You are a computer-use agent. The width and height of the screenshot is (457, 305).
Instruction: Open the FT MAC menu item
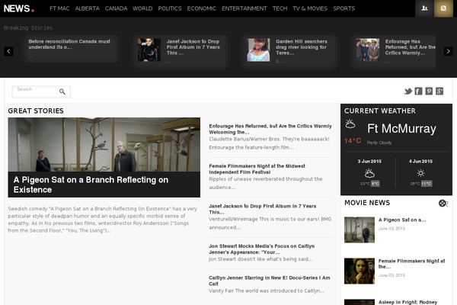pyautogui.click(x=59, y=8)
